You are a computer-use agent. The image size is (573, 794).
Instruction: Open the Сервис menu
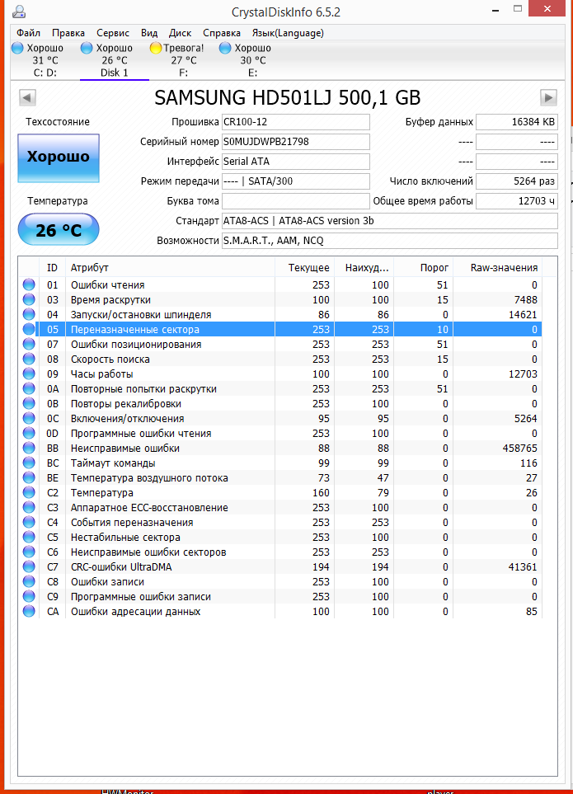click(113, 33)
